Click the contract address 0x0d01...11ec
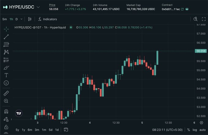 click(171, 9)
